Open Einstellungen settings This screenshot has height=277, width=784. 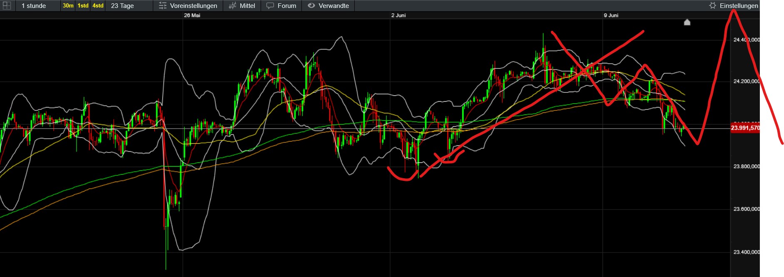point(734,6)
